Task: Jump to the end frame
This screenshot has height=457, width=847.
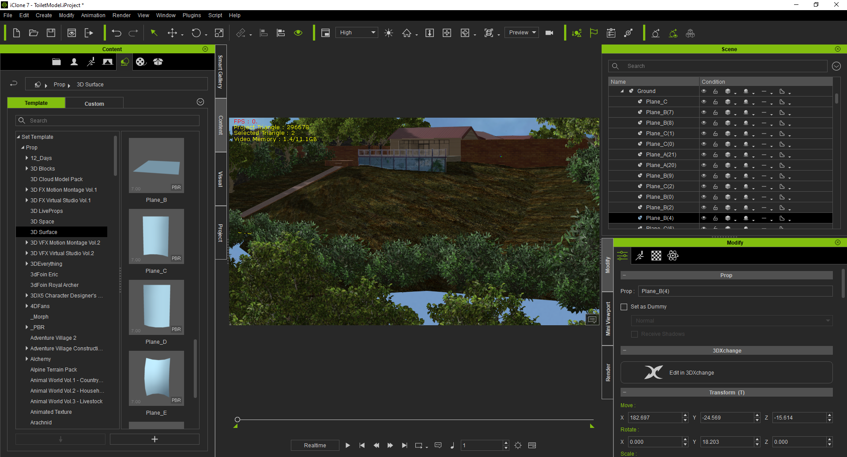Action: pos(404,446)
